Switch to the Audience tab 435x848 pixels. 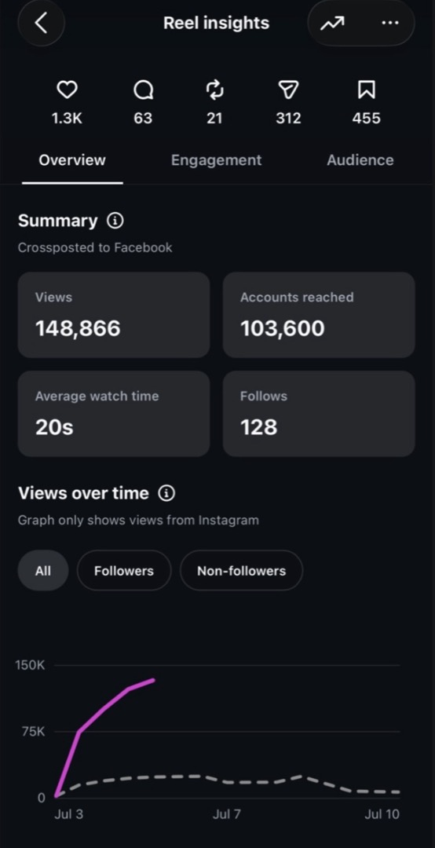[x=360, y=160]
